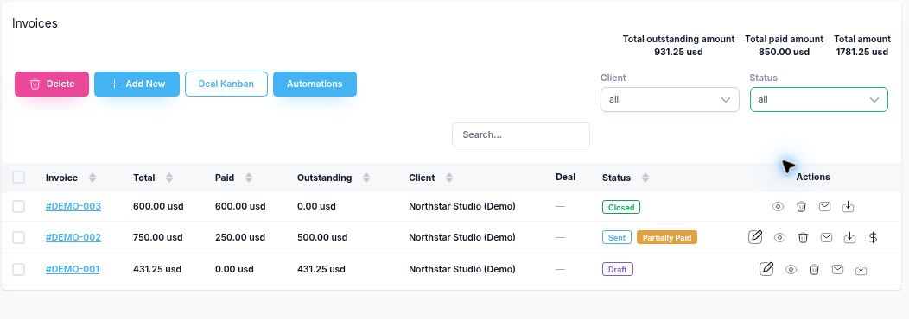Click the 500.00 usd Outstanding cell

322,237
